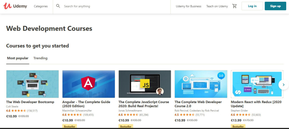Click the €13.99 price of React course

(236, 120)
